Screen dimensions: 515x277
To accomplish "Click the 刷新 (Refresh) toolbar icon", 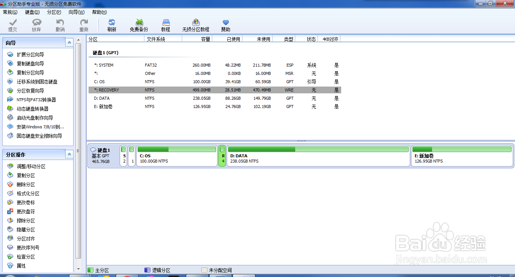I will (112, 25).
